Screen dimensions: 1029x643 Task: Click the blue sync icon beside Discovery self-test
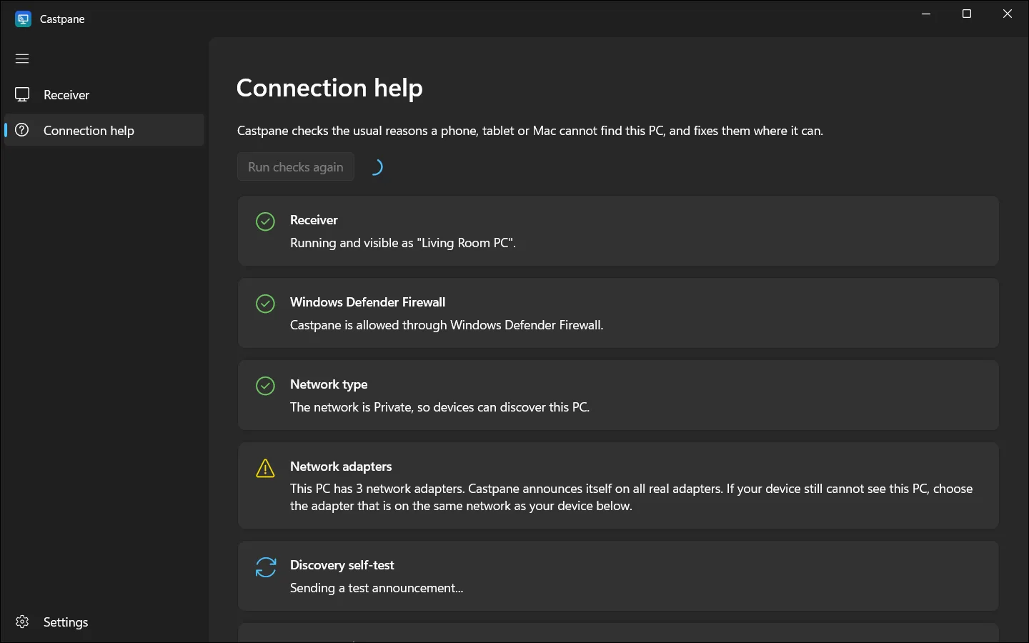tap(265, 567)
